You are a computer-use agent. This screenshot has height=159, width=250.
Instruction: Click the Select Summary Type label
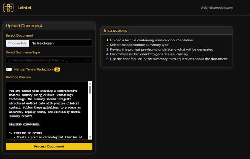click(23, 52)
